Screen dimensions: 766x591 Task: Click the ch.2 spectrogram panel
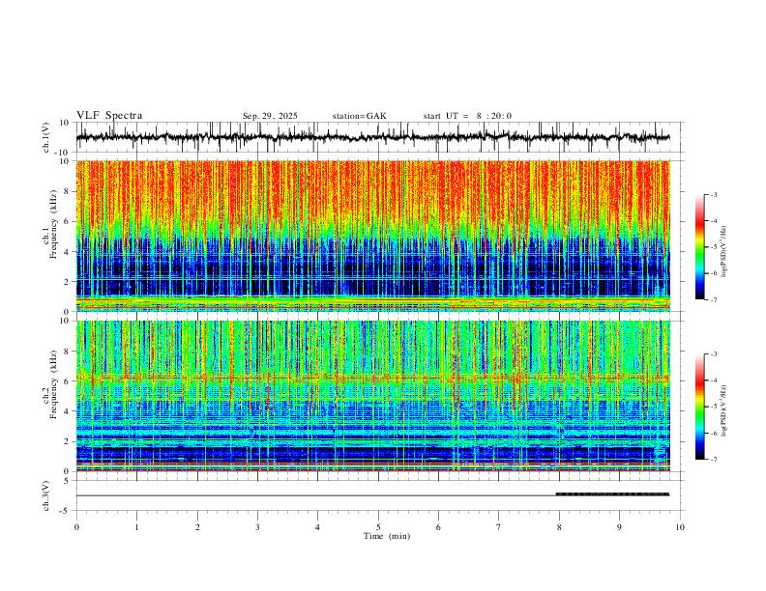point(372,396)
